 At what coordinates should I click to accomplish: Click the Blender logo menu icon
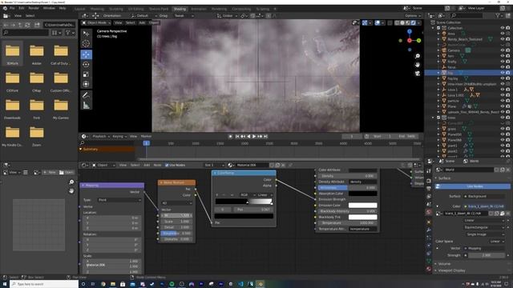pos(5,8)
